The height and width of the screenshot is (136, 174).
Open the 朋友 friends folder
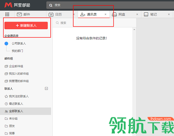pos(12,126)
